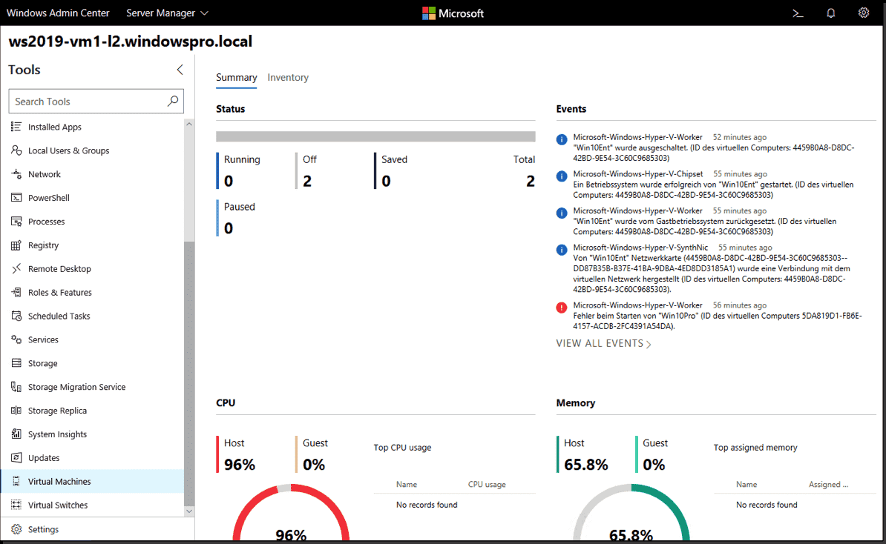Switch to the Inventory tab
This screenshot has width=886, height=544.
[x=288, y=77]
